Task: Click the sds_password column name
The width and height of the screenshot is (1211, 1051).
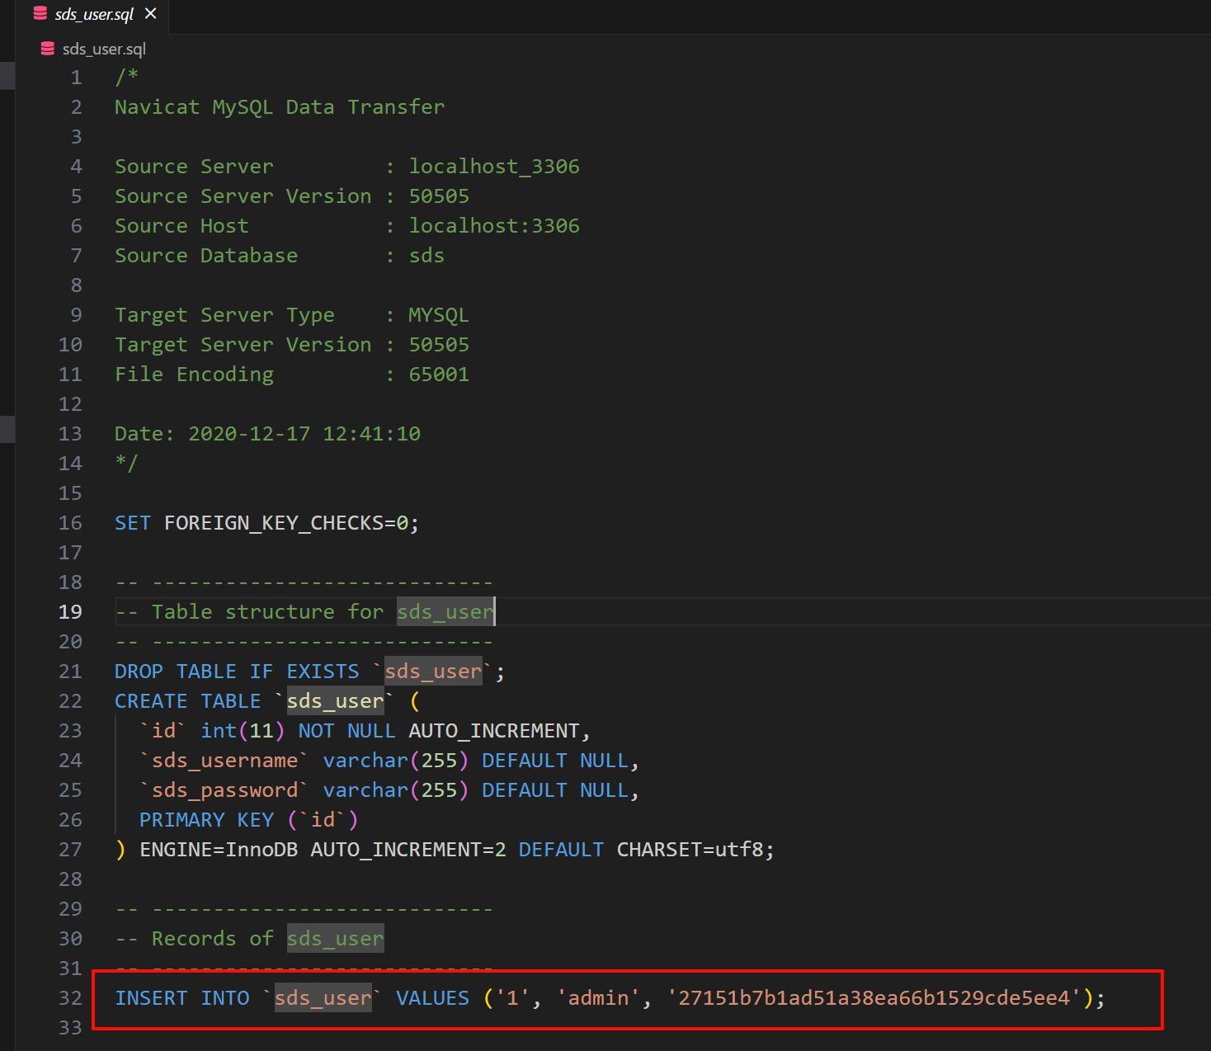Action: coord(224,790)
